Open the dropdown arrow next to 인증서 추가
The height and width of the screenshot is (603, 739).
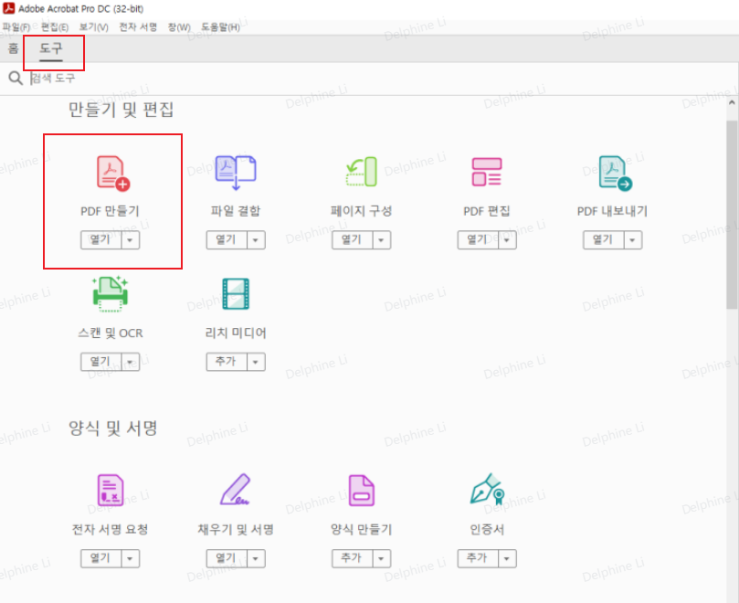pyautogui.click(x=506, y=559)
